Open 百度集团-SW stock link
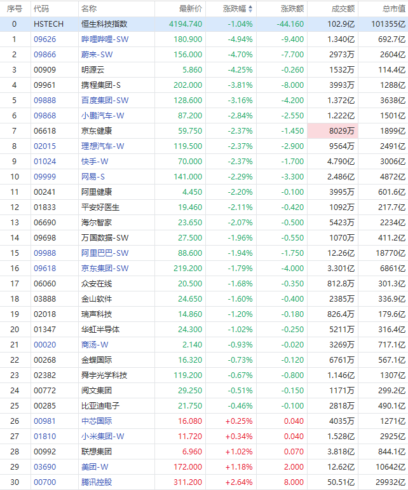This screenshot has width=408, height=490. [x=105, y=101]
